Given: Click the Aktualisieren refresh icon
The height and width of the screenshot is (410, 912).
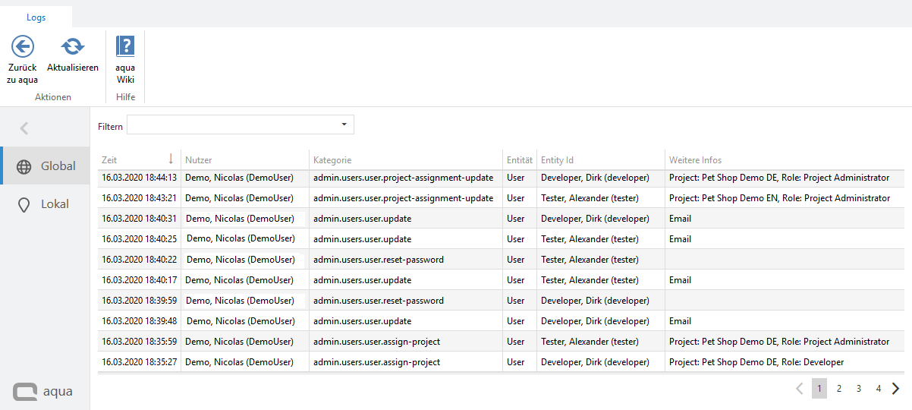Looking at the screenshot, I should tap(73, 47).
